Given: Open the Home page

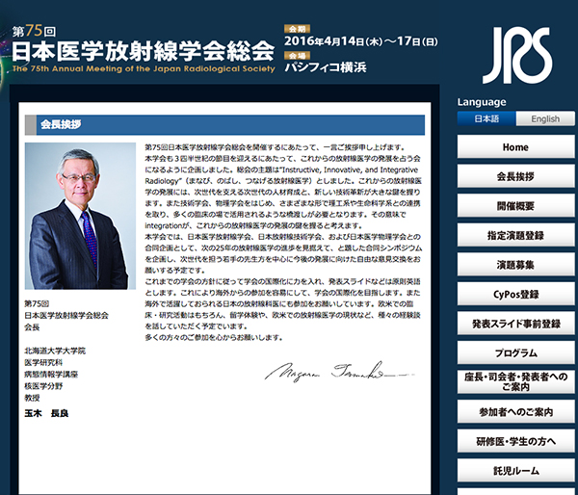Looking at the screenshot, I should [x=515, y=146].
